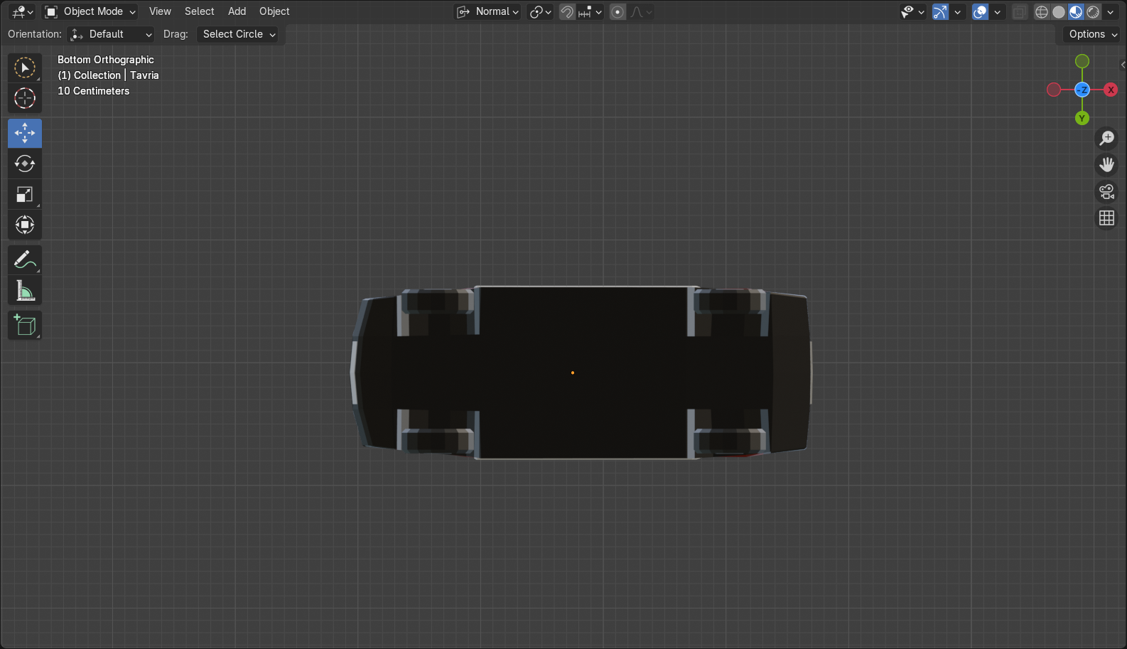Open Object Mode dropdown
Image resolution: width=1127 pixels, height=649 pixels.
[90, 11]
